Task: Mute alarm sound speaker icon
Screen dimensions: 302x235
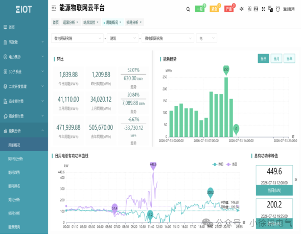Action: (242, 9)
